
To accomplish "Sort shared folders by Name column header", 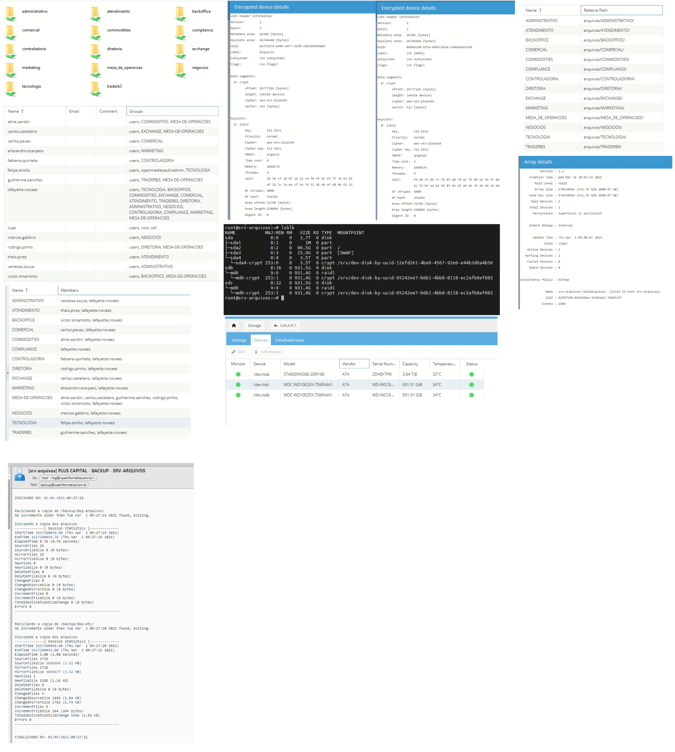I will pos(551,10).
